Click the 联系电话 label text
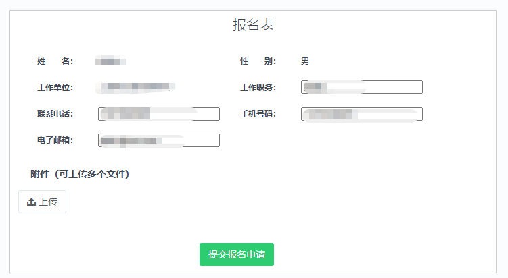Viewport: 508px width, 278px height. (55, 114)
